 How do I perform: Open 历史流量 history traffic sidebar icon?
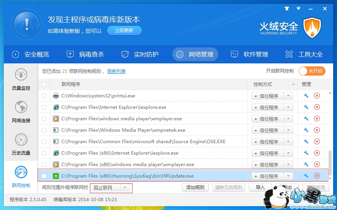pos(21,144)
